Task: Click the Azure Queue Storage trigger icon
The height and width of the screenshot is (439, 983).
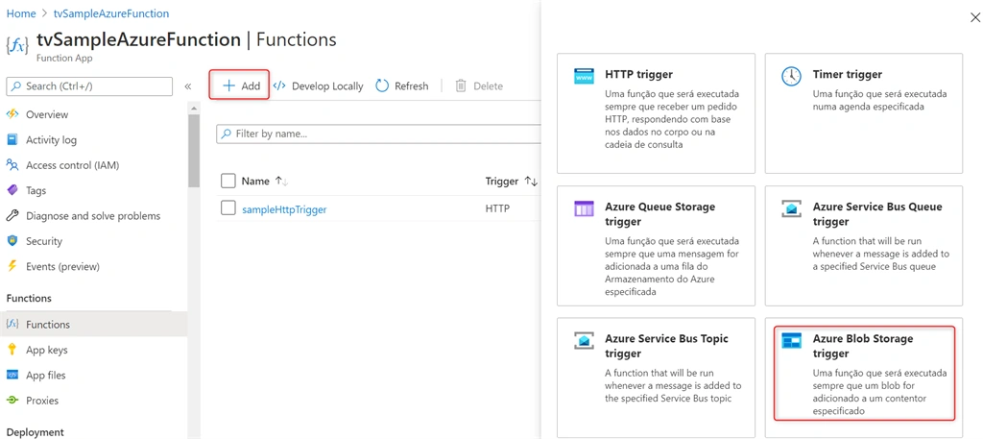Action: coord(584,208)
